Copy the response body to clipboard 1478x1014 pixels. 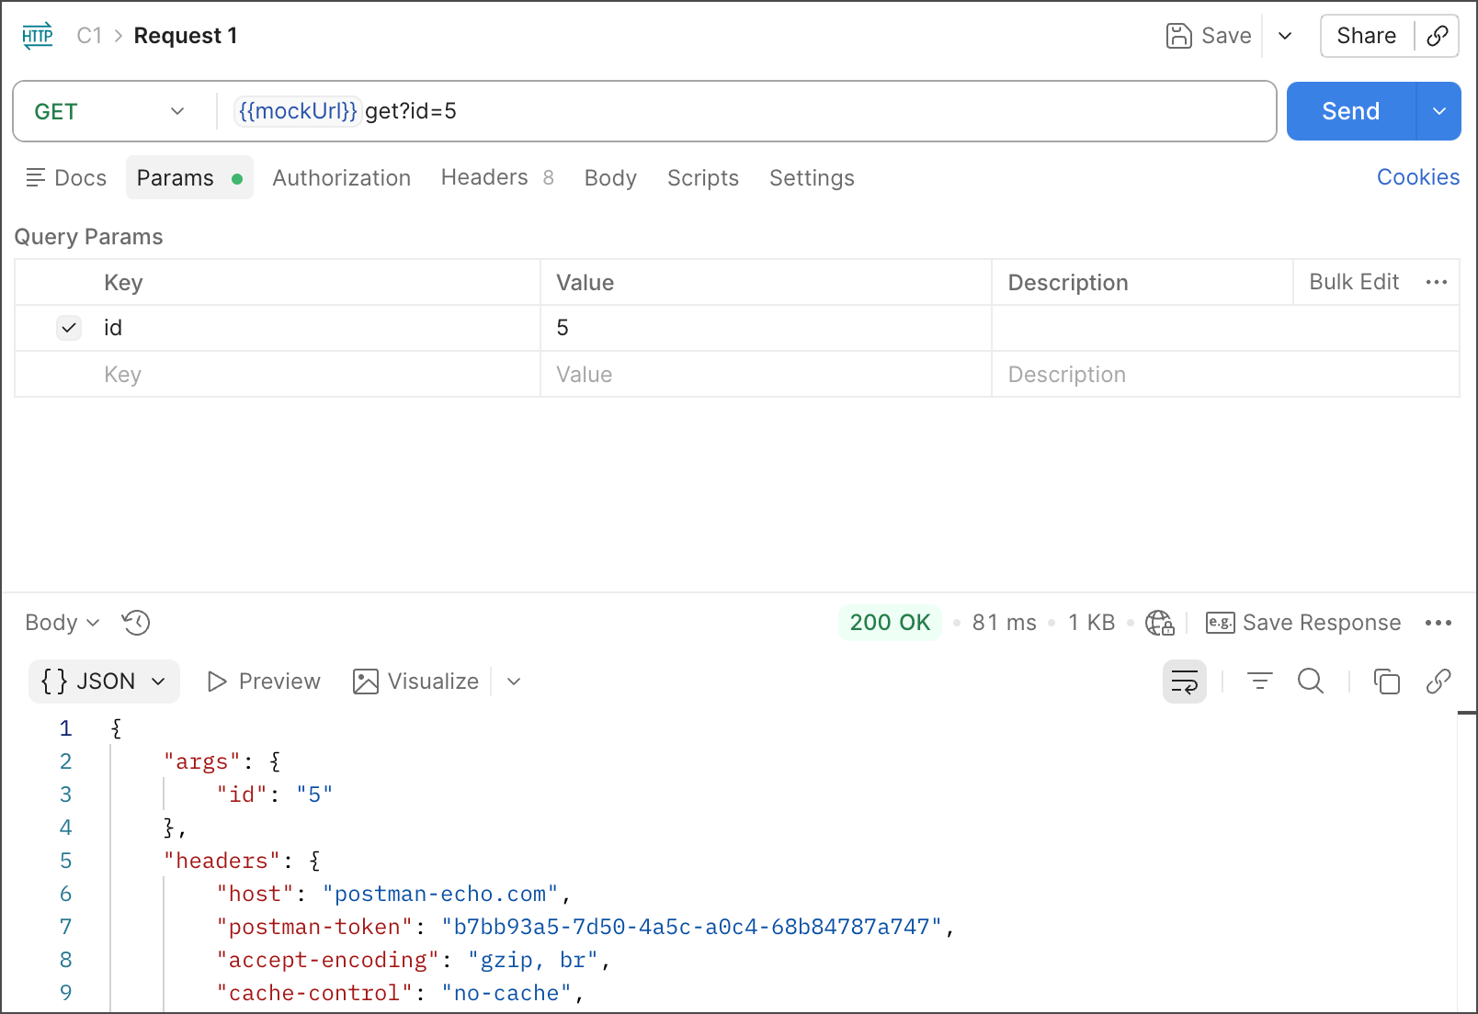pyautogui.click(x=1386, y=682)
